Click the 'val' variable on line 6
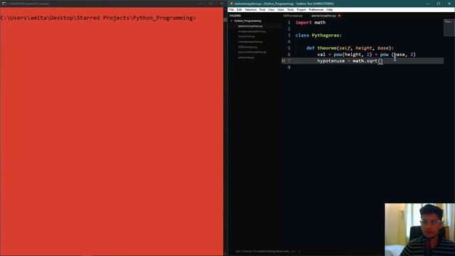Image resolution: width=455 pixels, height=256 pixels. pos(321,54)
